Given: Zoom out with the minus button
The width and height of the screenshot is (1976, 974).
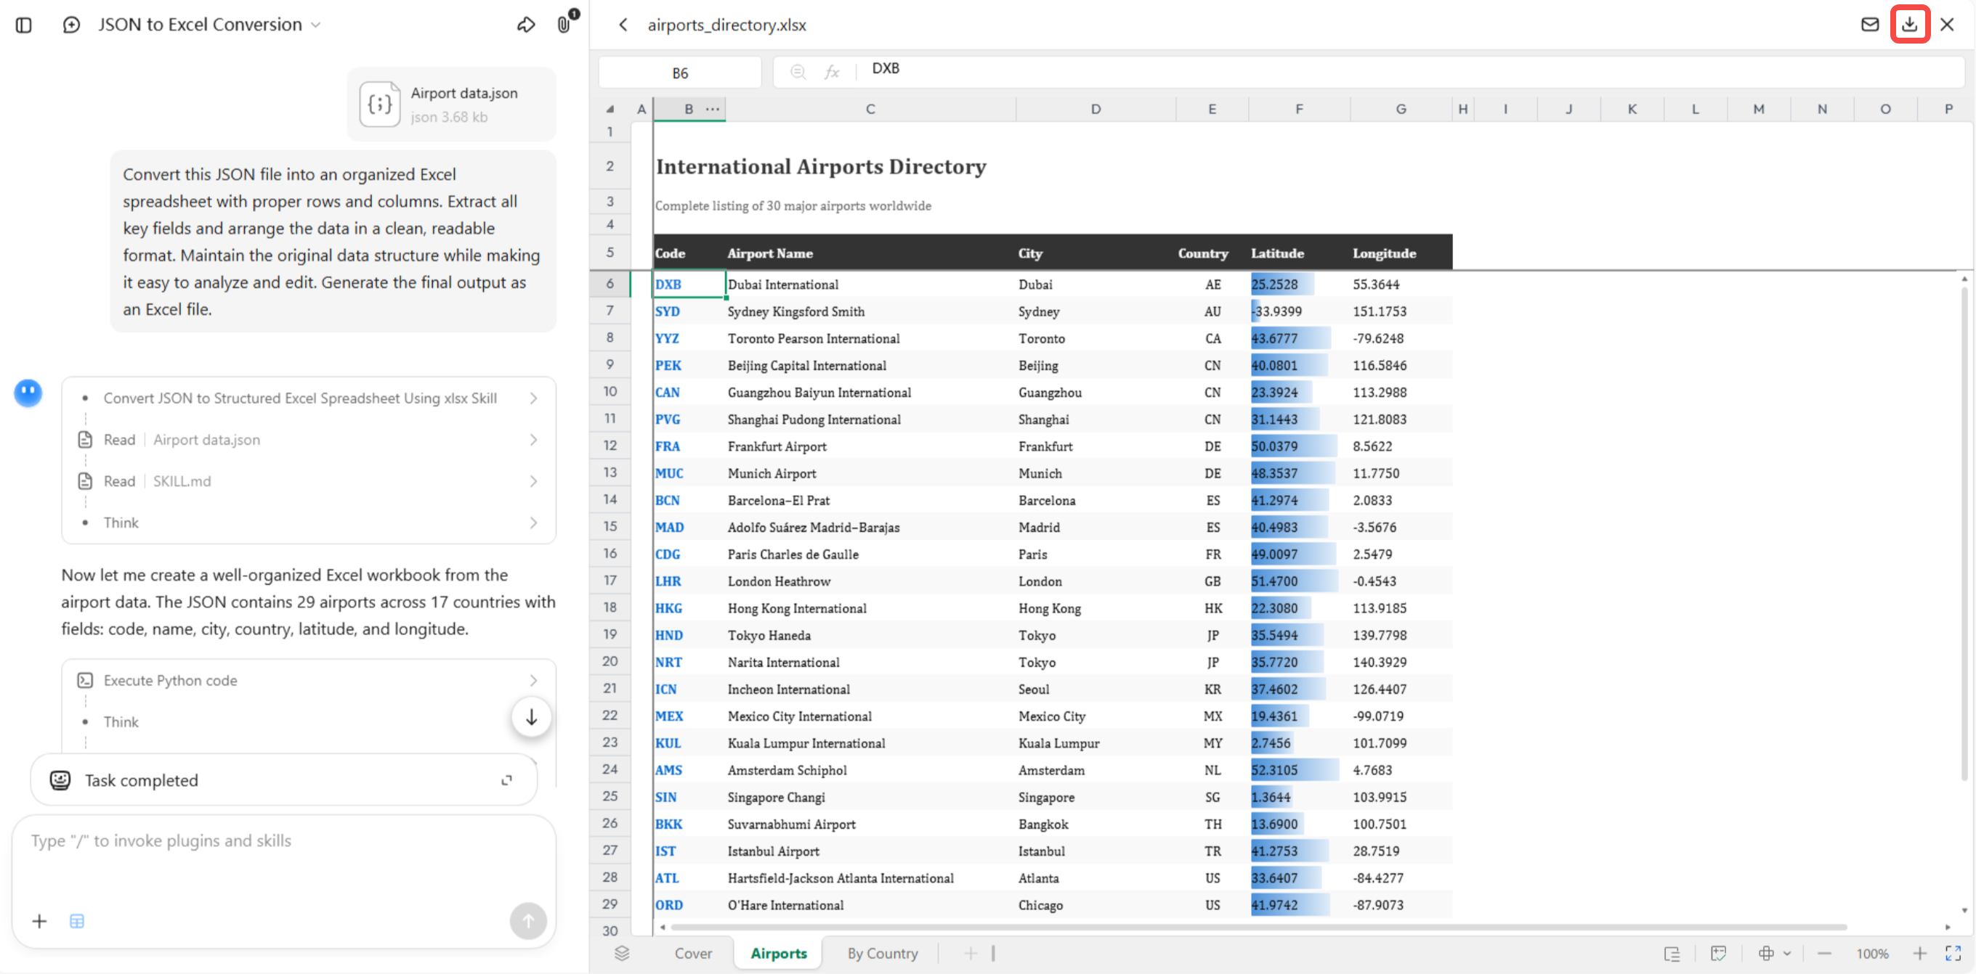Looking at the screenshot, I should tap(1825, 953).
